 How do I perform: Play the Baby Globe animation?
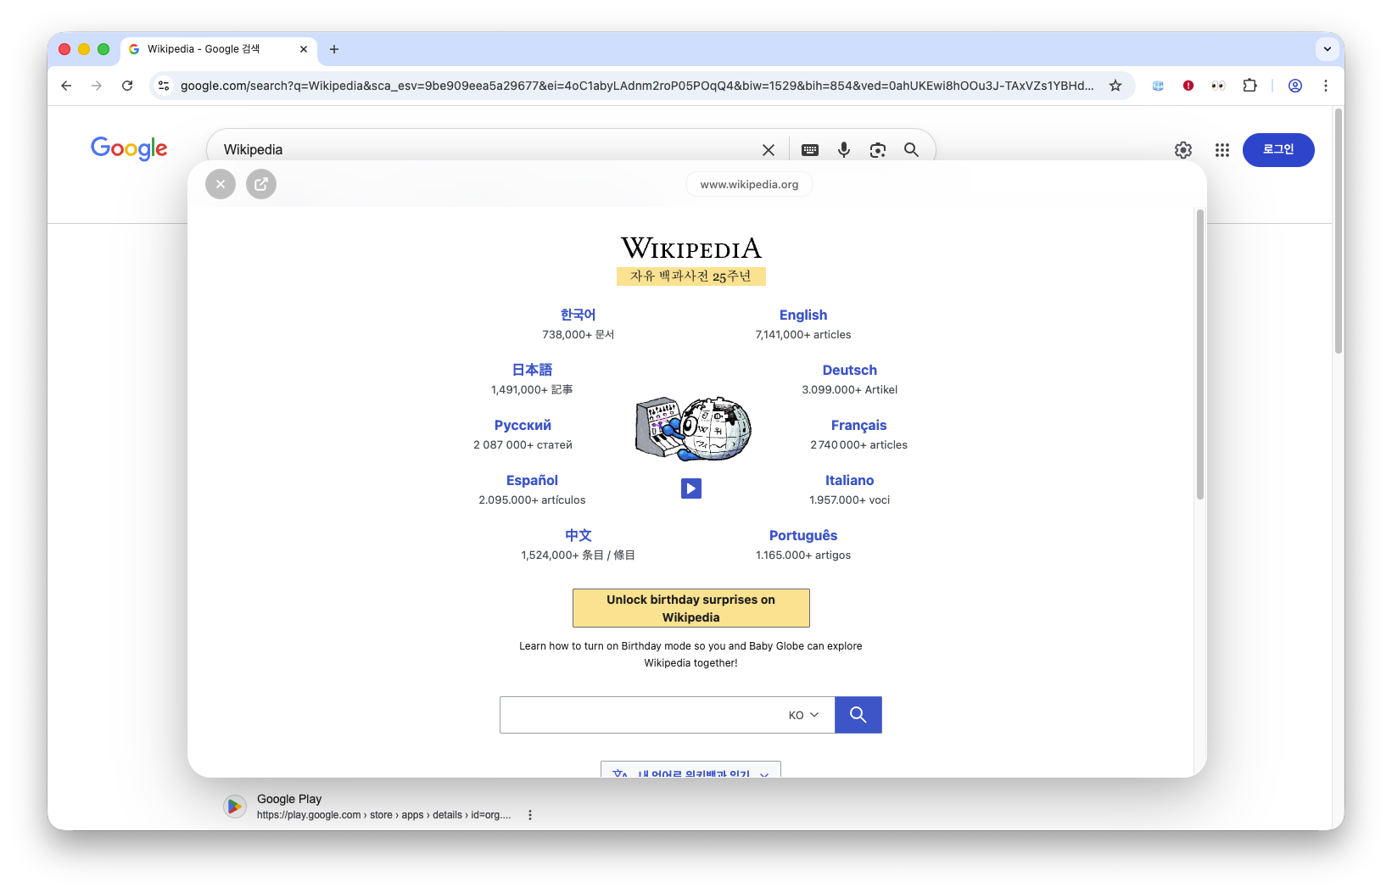[691, 488]
